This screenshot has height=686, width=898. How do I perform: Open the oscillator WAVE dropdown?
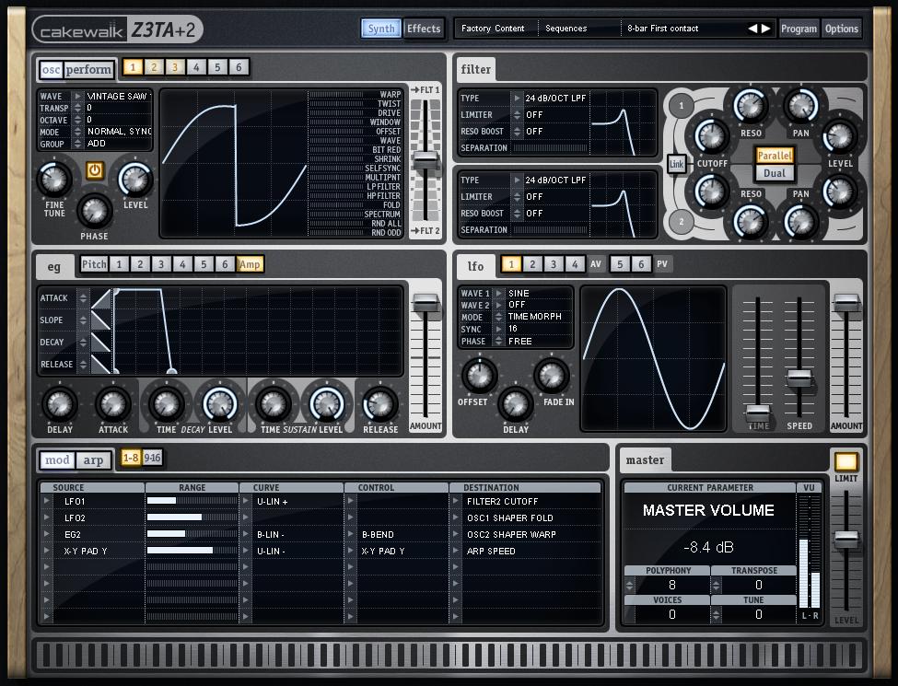pyautogui.click(x=78, y=96)
